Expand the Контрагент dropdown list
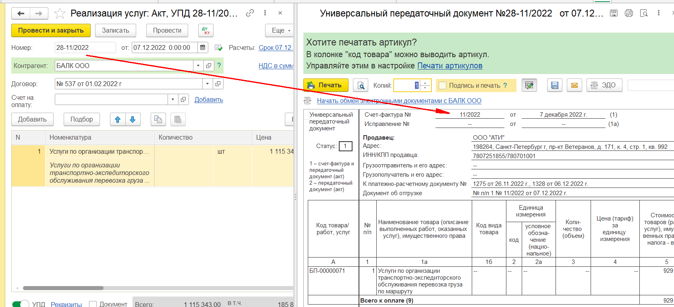The height and width of the screenshot is (307, 674). [x=198, y=66]
